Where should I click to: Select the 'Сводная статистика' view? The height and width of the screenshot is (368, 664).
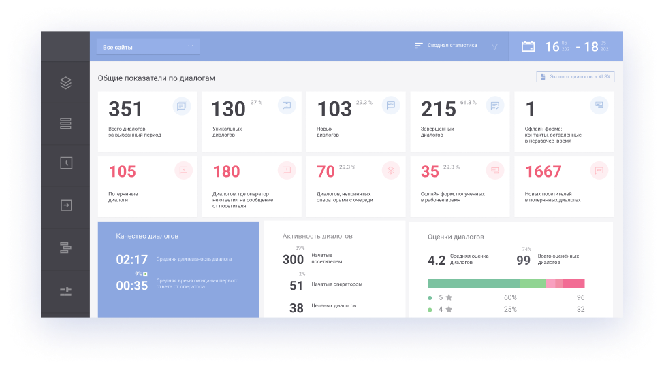click(x=446, y=46)
